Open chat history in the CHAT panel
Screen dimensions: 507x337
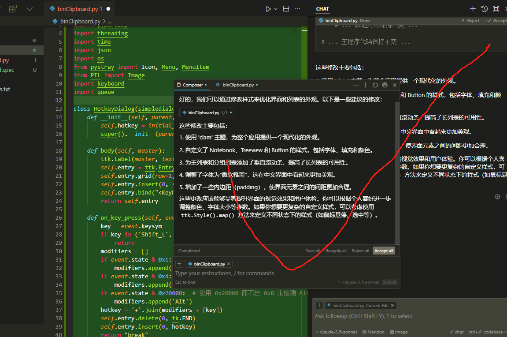click(485, 9)
